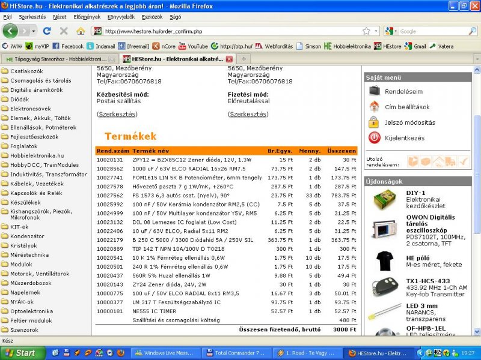Open the Előzmények menu
Viewport: 481px width, 360px height.
coord(87,17)
